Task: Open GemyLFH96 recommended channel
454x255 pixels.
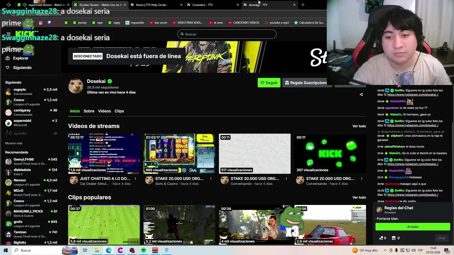Action: click(x=31, y=161)
